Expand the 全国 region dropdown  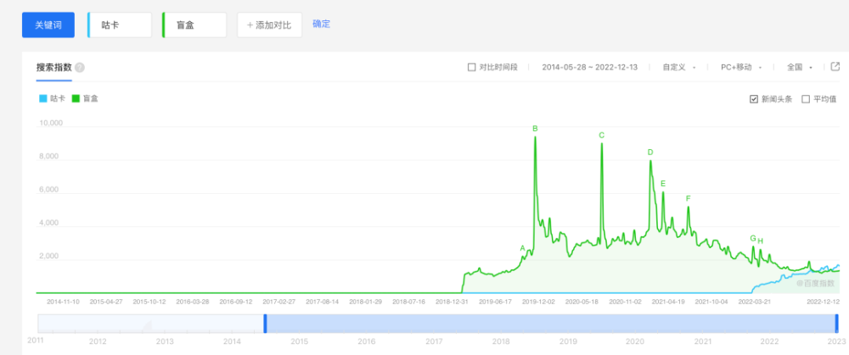coord(800,67)
